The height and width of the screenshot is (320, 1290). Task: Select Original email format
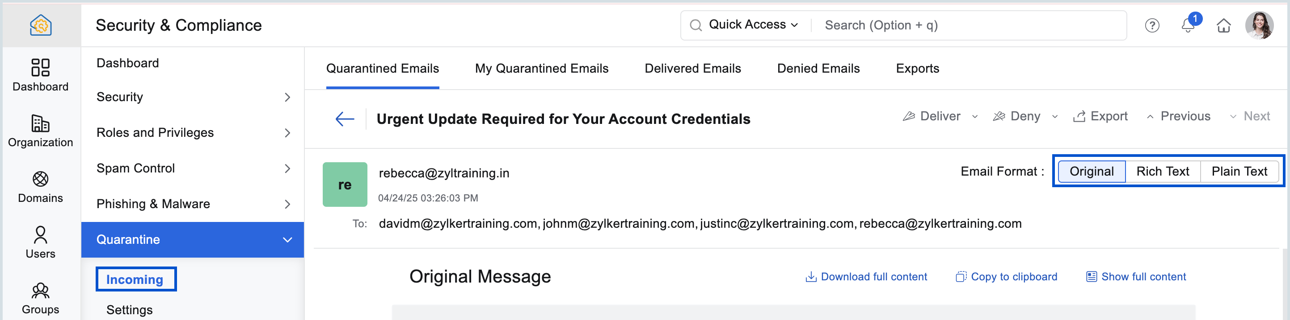click(1091, 171)
